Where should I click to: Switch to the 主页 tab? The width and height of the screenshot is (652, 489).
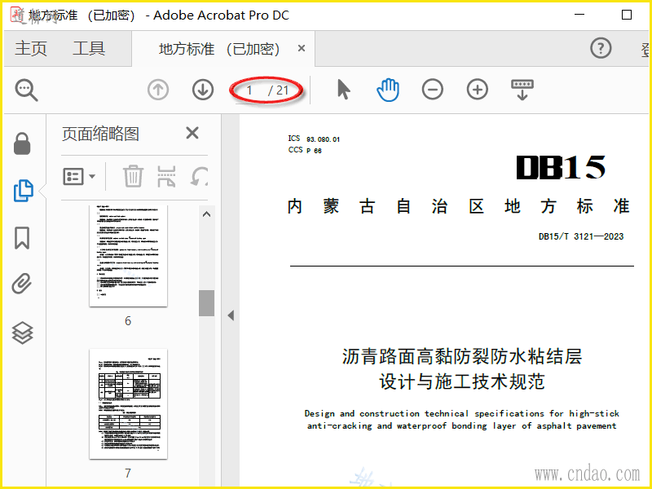pyautogui.click(x=31, y=48)
